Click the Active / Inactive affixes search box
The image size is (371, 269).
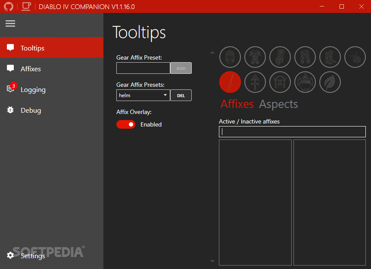click(292, 132)
